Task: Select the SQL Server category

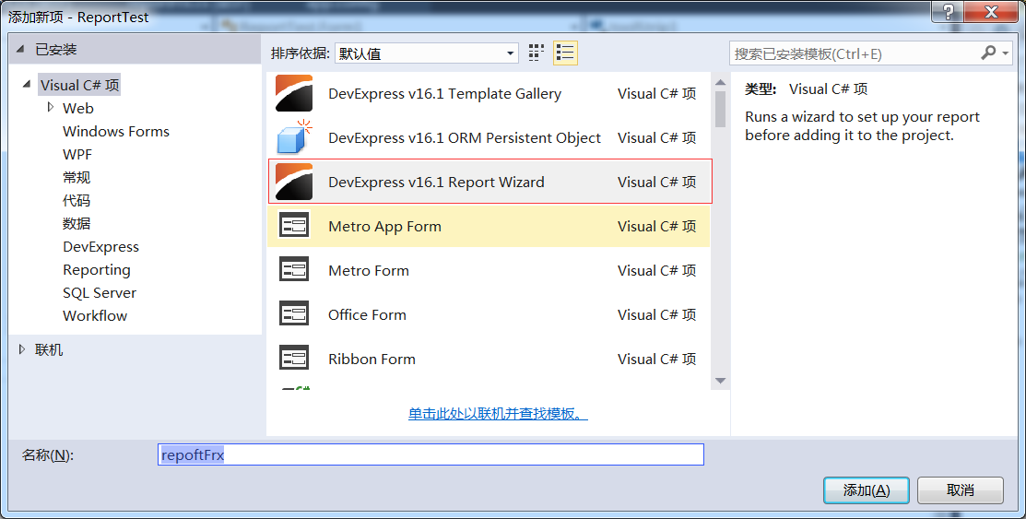Action: [100, 292]
